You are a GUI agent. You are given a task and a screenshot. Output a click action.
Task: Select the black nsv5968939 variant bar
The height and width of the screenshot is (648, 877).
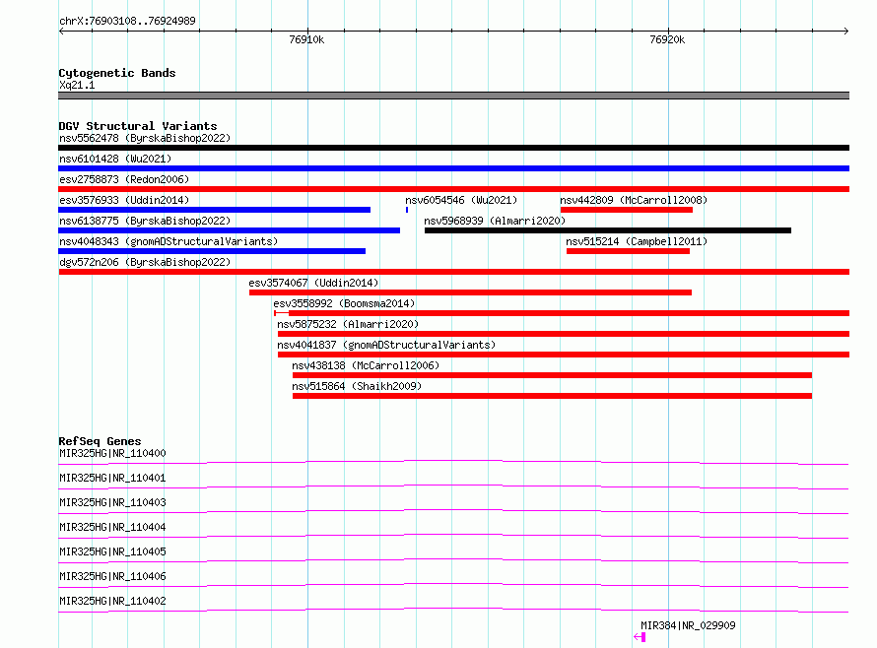608,230
